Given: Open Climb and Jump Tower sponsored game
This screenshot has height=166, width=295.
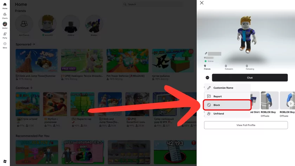Looking at the screenshot, I should point(37,61).
